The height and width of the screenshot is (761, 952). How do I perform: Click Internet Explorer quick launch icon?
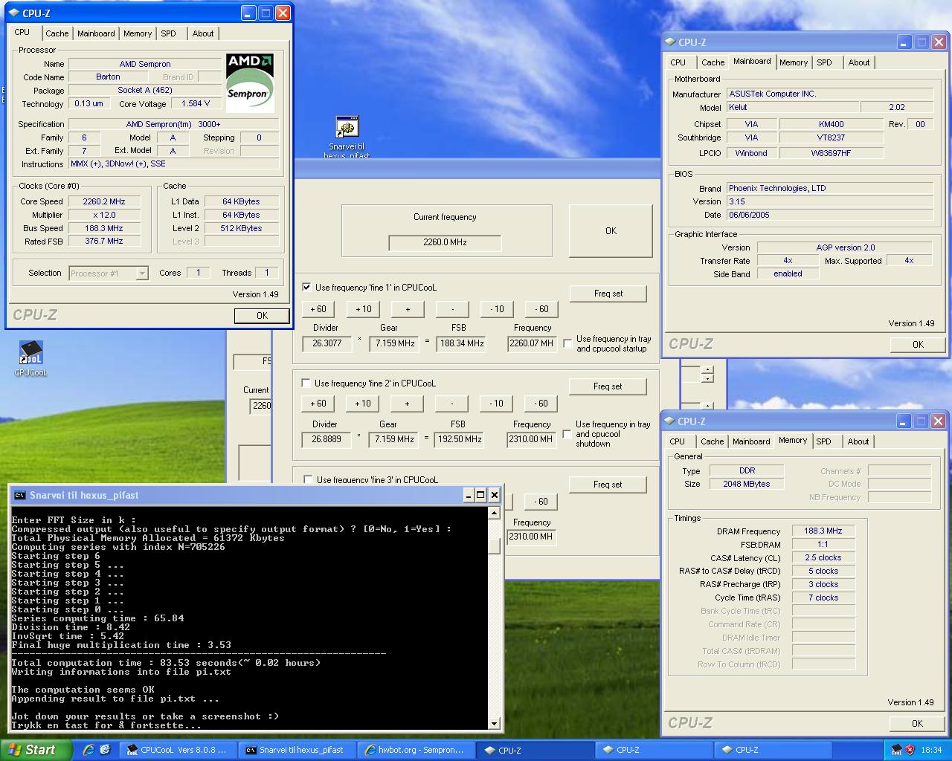pyautogui.click(x=88, y=750)
